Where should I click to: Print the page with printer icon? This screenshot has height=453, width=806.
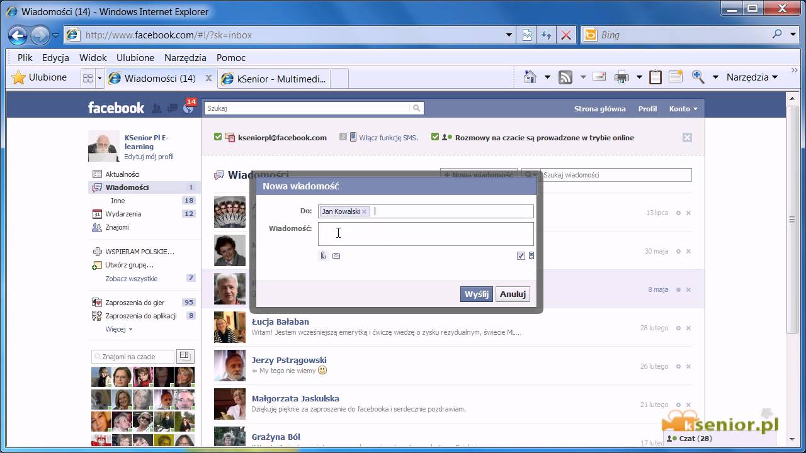point(622,77)
